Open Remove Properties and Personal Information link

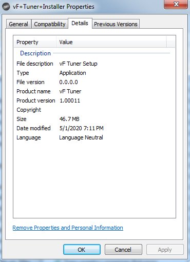pyautogui.click(x=68, y=228)
